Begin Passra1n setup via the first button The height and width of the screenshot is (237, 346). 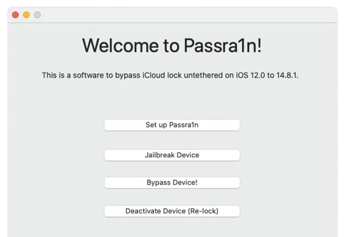tap(172, 125)
